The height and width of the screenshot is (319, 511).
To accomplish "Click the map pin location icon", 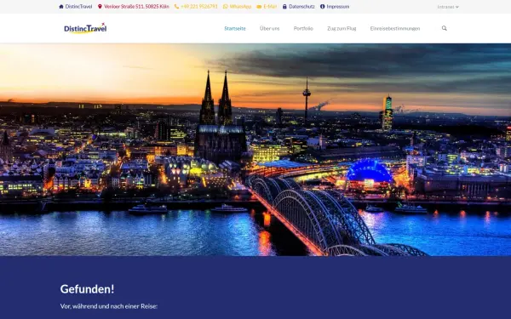I will click(100, 7).
